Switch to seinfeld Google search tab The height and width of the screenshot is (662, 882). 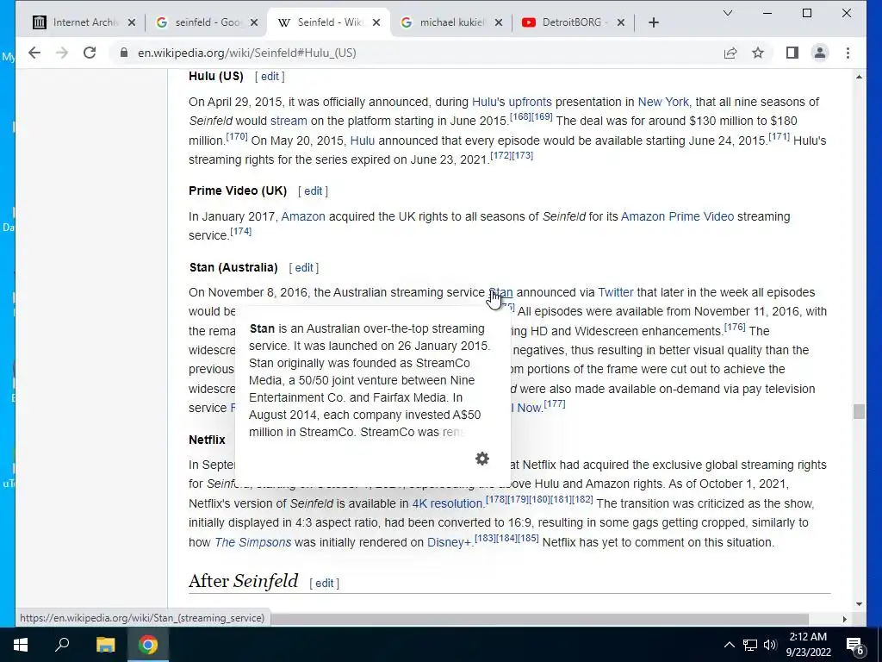pos(206,22)
